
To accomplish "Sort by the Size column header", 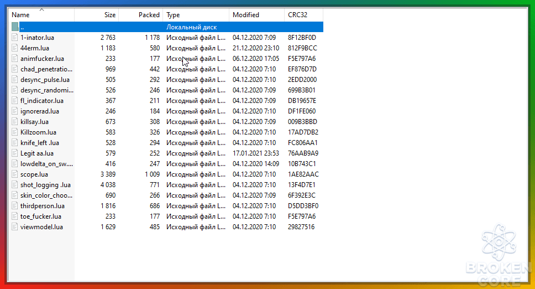I will 97,15.
